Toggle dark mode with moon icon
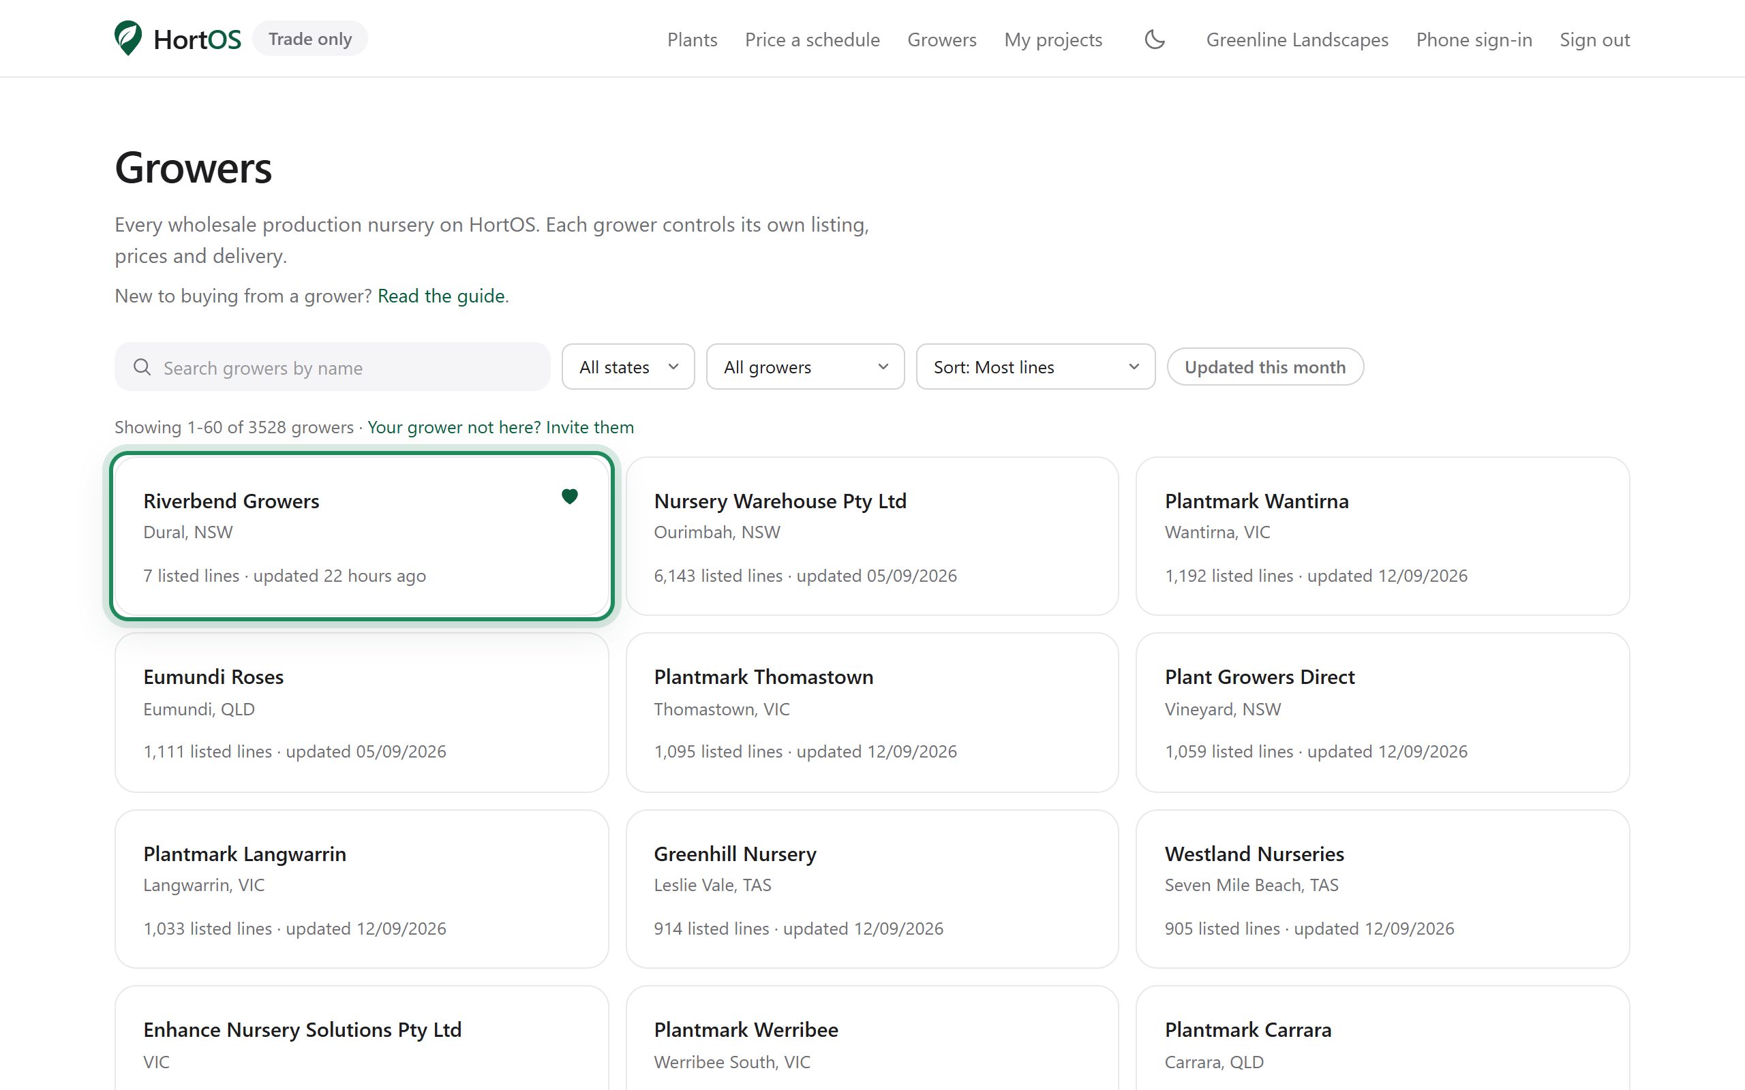Screen dimensions: 1745x1090 1155,39
